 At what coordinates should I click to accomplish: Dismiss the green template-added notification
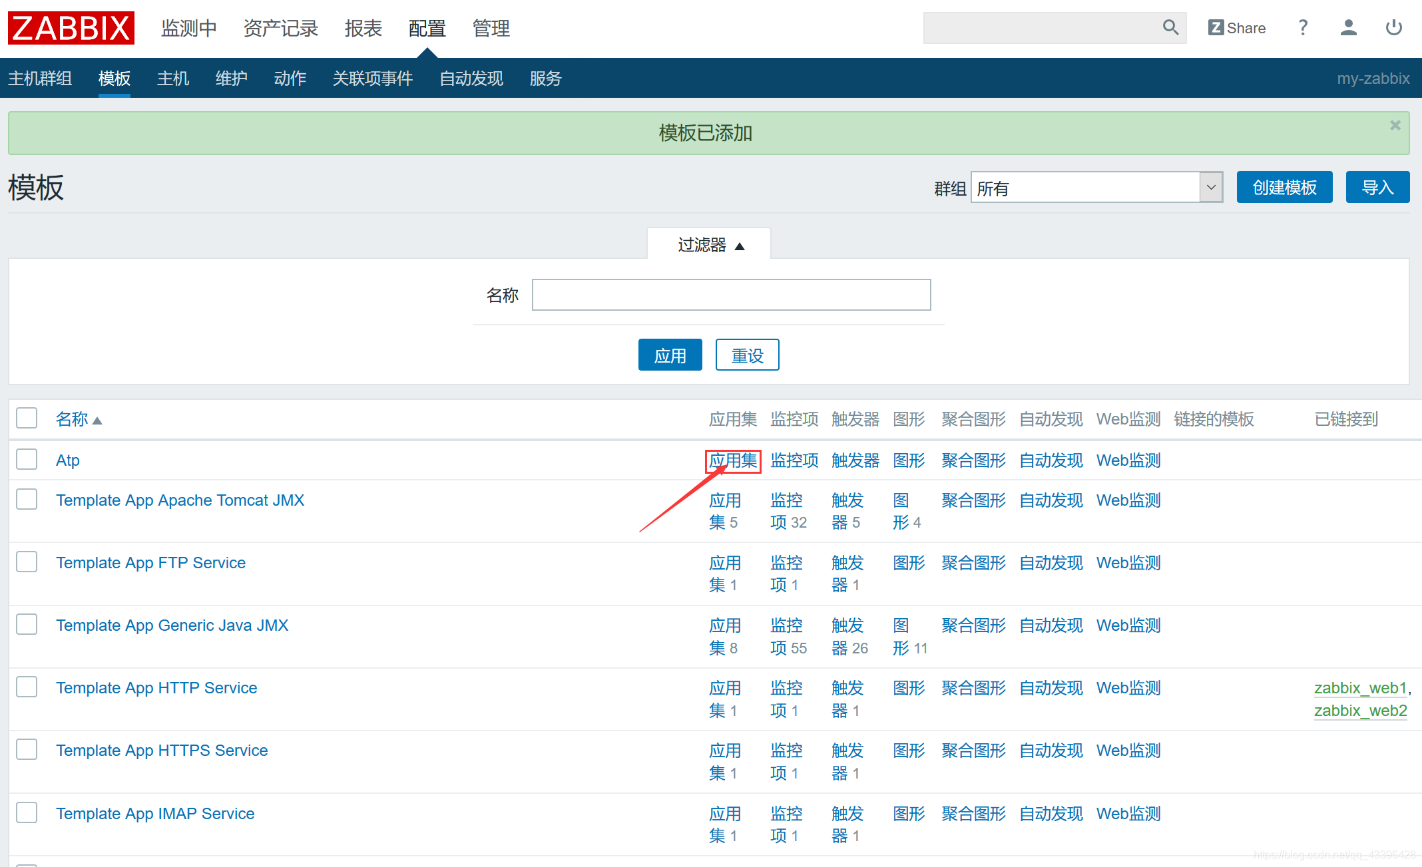pyautogui.click(x=1395, y=125)
